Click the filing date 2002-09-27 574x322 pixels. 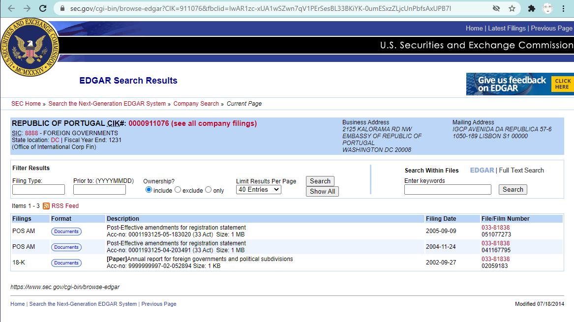coord(441,263)
